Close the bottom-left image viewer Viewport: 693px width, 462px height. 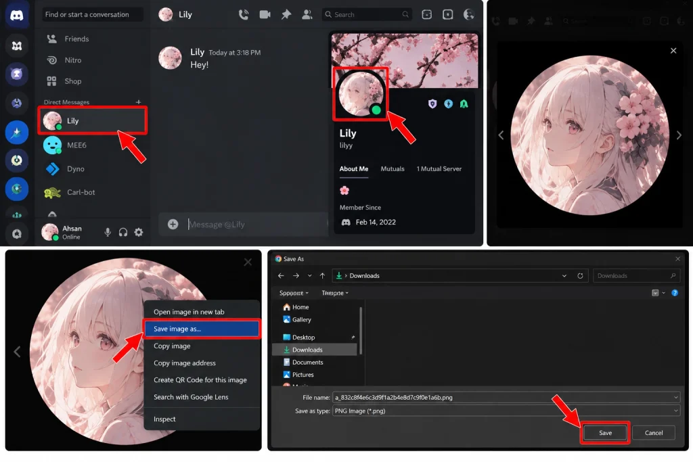click(248, 262)
